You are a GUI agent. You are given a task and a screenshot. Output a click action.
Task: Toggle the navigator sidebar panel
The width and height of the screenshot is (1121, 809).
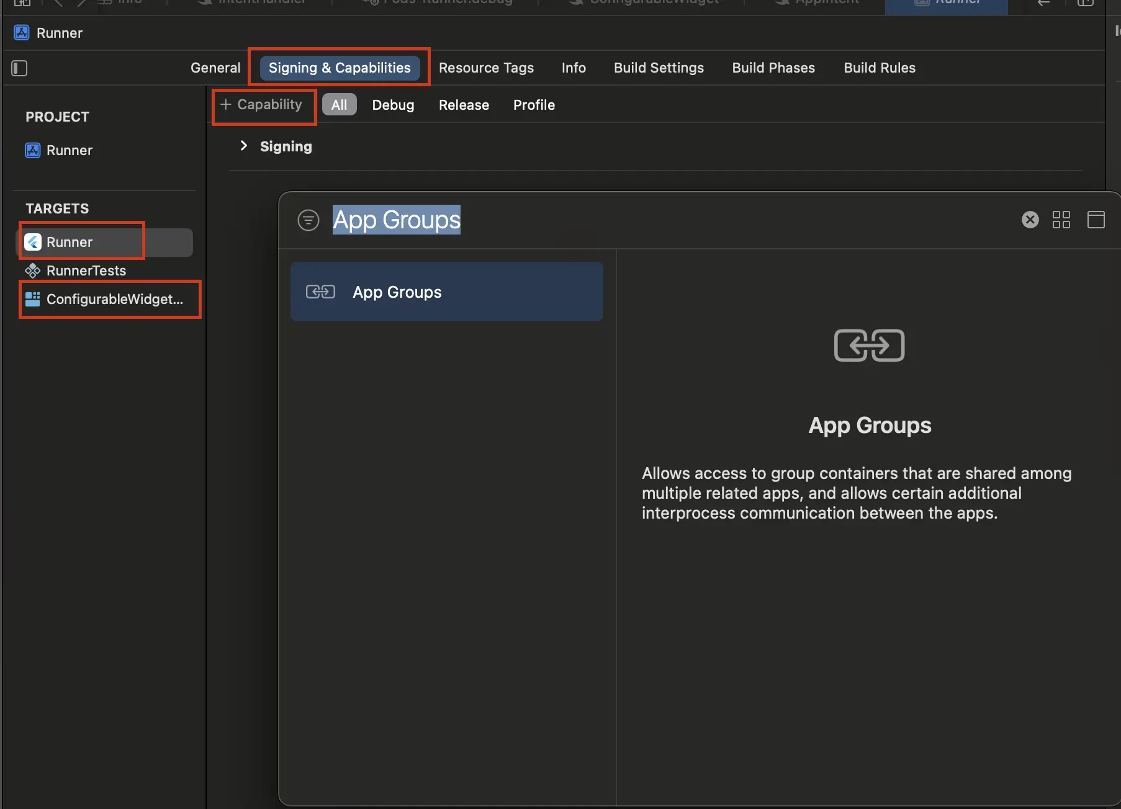19,68
